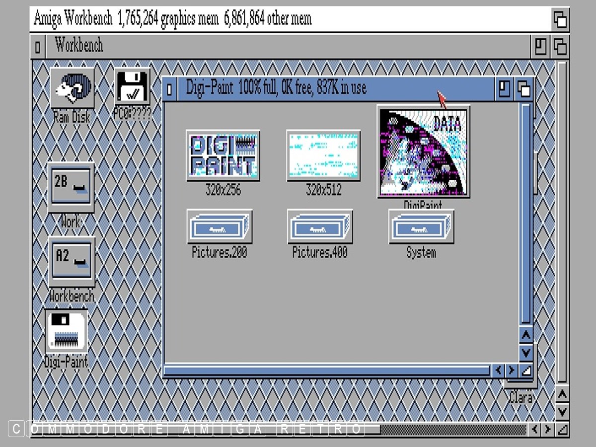Select the Workbench partition icon
The height and width of the screenshot is (447, 596).
[x=71, y=262]
